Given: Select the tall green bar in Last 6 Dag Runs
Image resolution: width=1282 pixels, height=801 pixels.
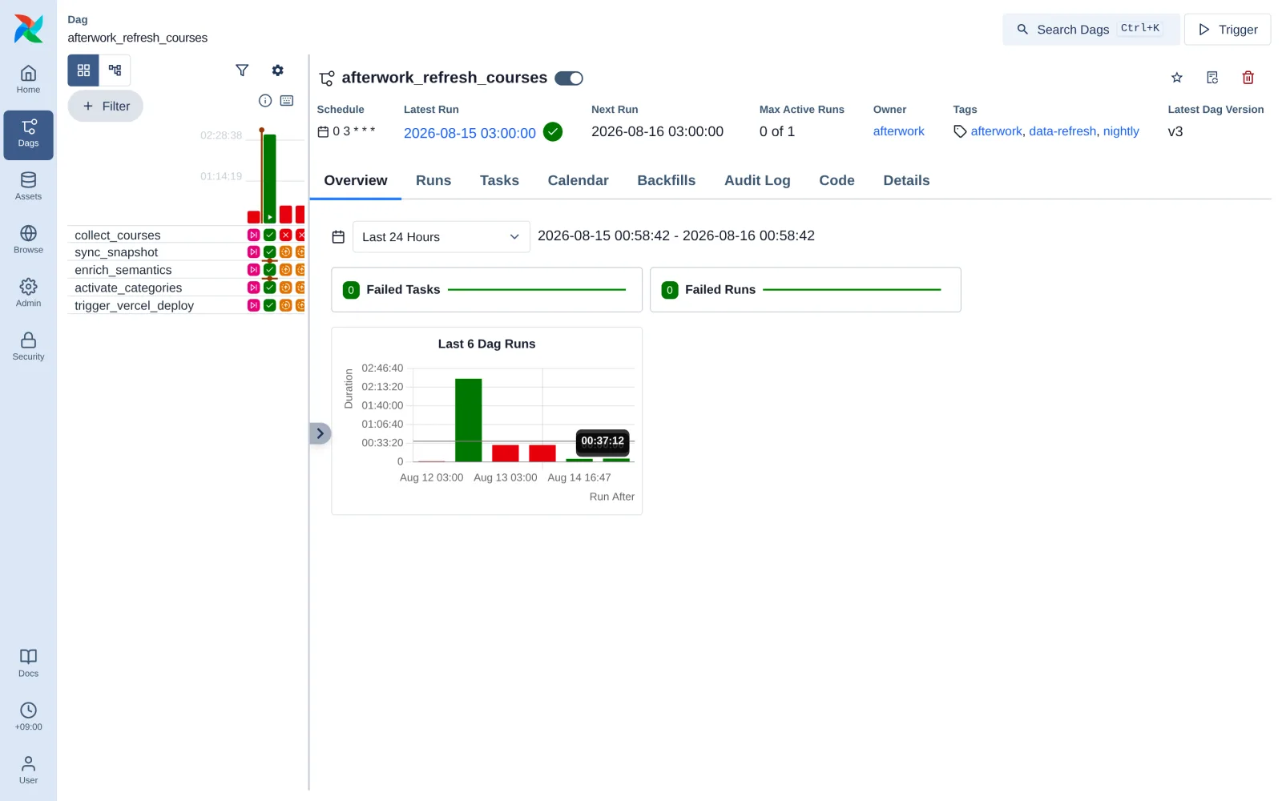Looking at the screenshot, I should point(469,420).
